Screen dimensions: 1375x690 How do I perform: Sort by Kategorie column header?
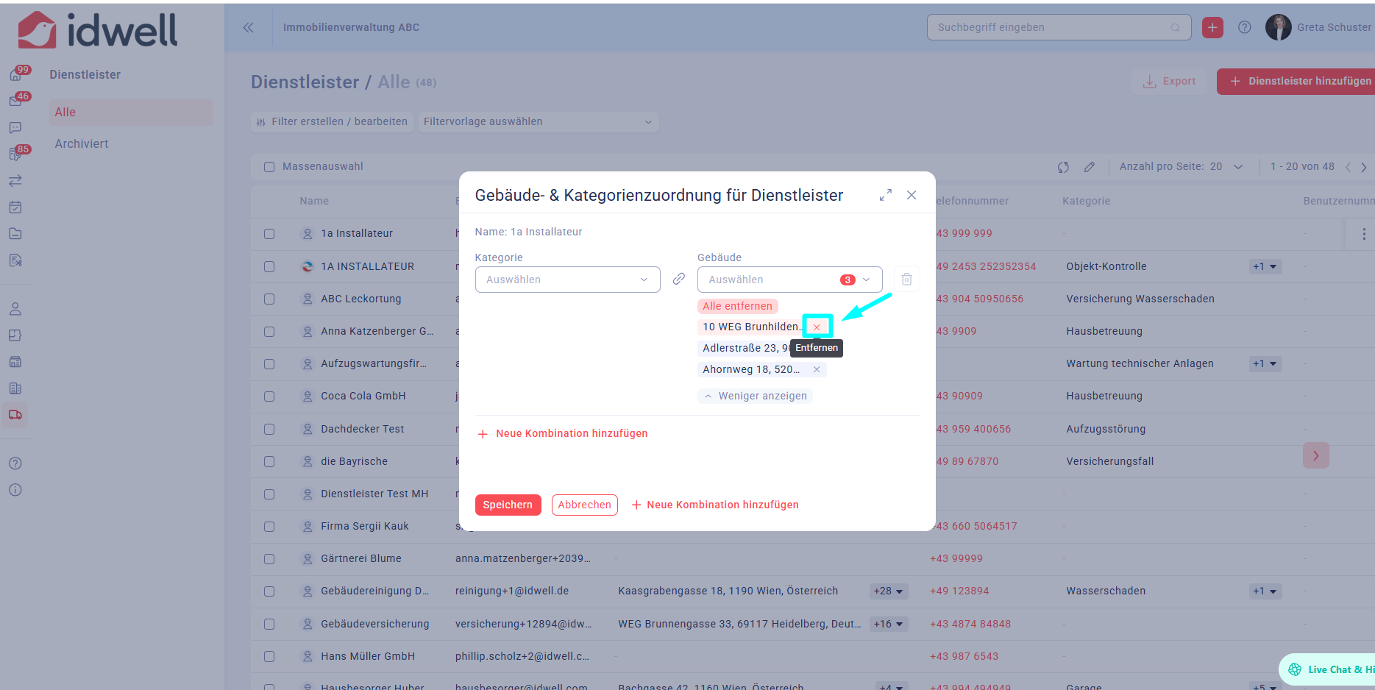(1087, 201)
